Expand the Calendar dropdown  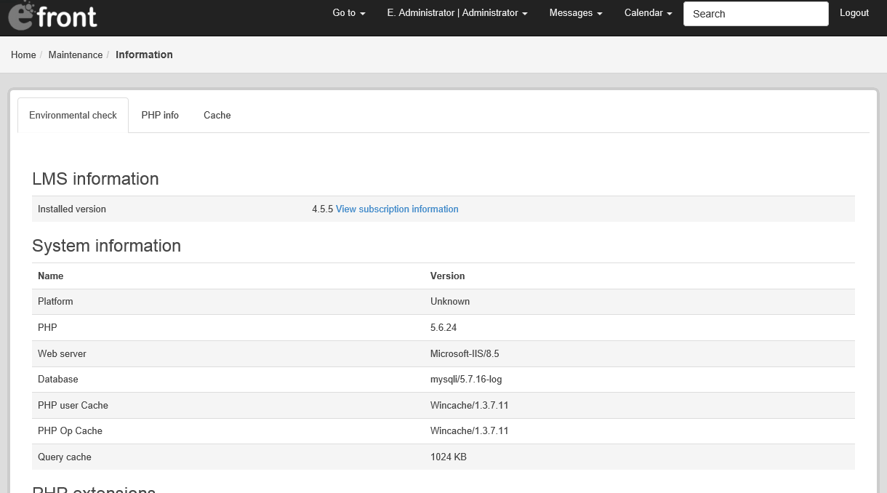coord(648,13)
